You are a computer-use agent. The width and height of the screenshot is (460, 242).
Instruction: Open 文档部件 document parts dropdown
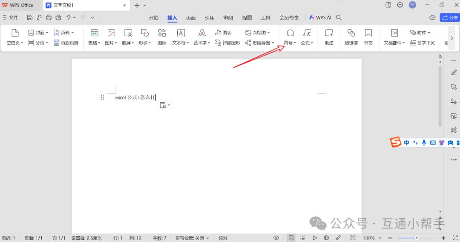coord(394,37)
